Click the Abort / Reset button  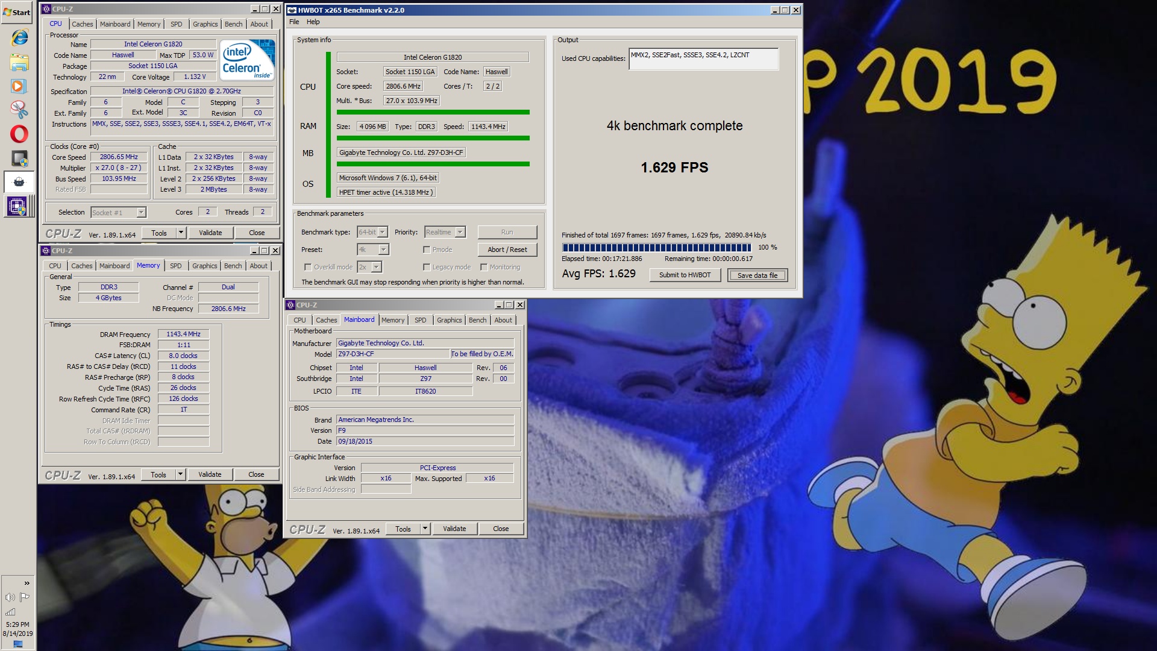tap(507, 250)
